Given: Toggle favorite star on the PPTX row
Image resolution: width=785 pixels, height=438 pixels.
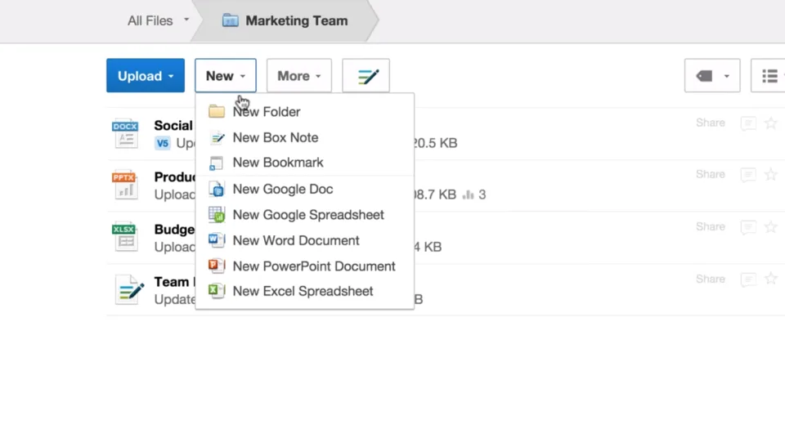Looking at the screenshot, I should (x=771, y=175).
